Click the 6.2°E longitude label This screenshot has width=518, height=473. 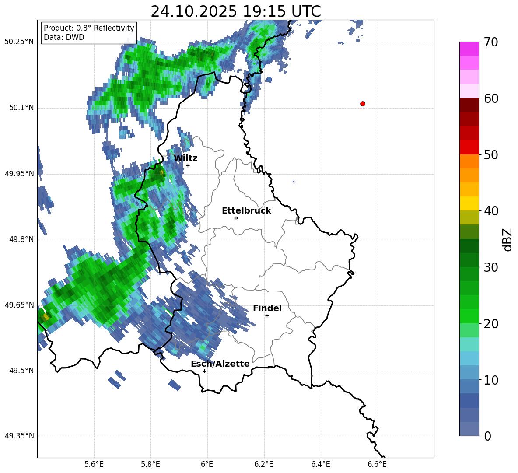tap(264, 464)
